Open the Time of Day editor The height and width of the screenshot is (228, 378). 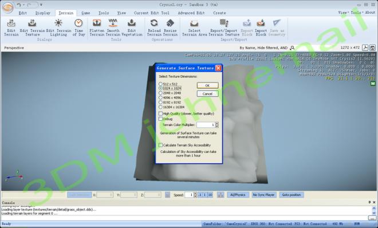click(78, 27)
